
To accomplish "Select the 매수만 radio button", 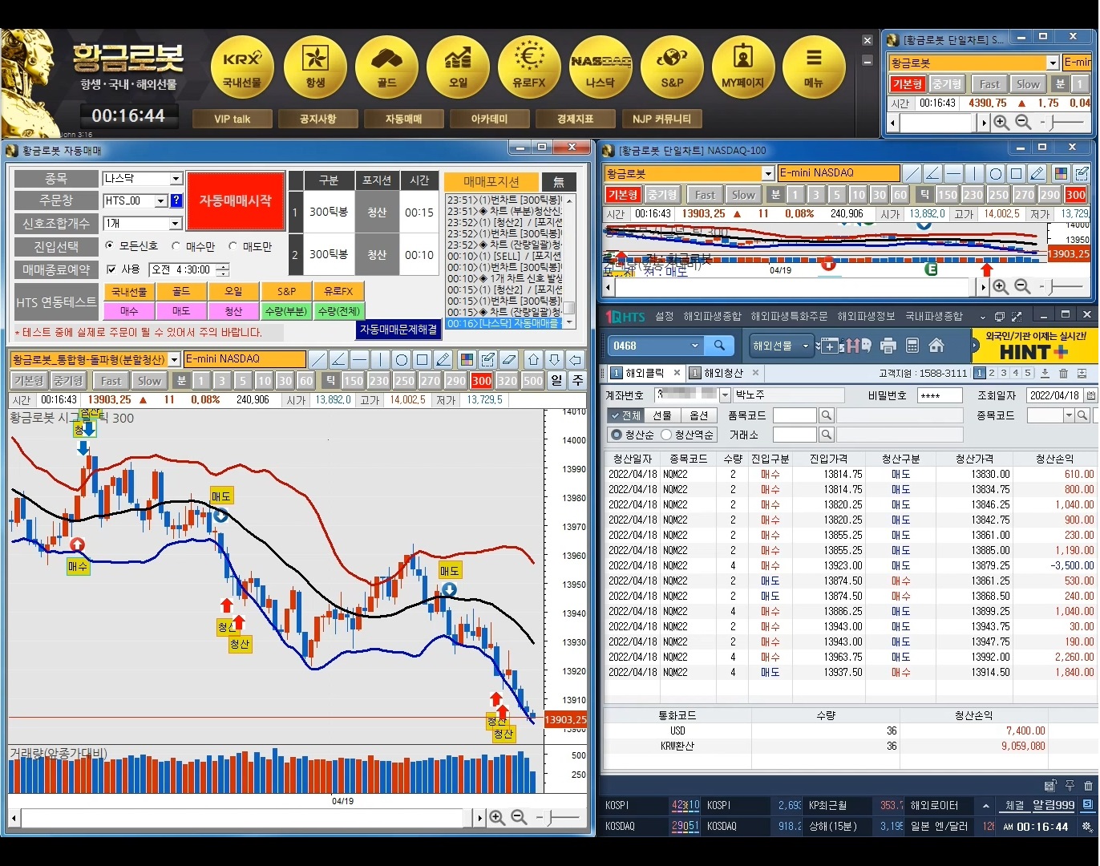I will pyautogui.click(x=176, y=246).
